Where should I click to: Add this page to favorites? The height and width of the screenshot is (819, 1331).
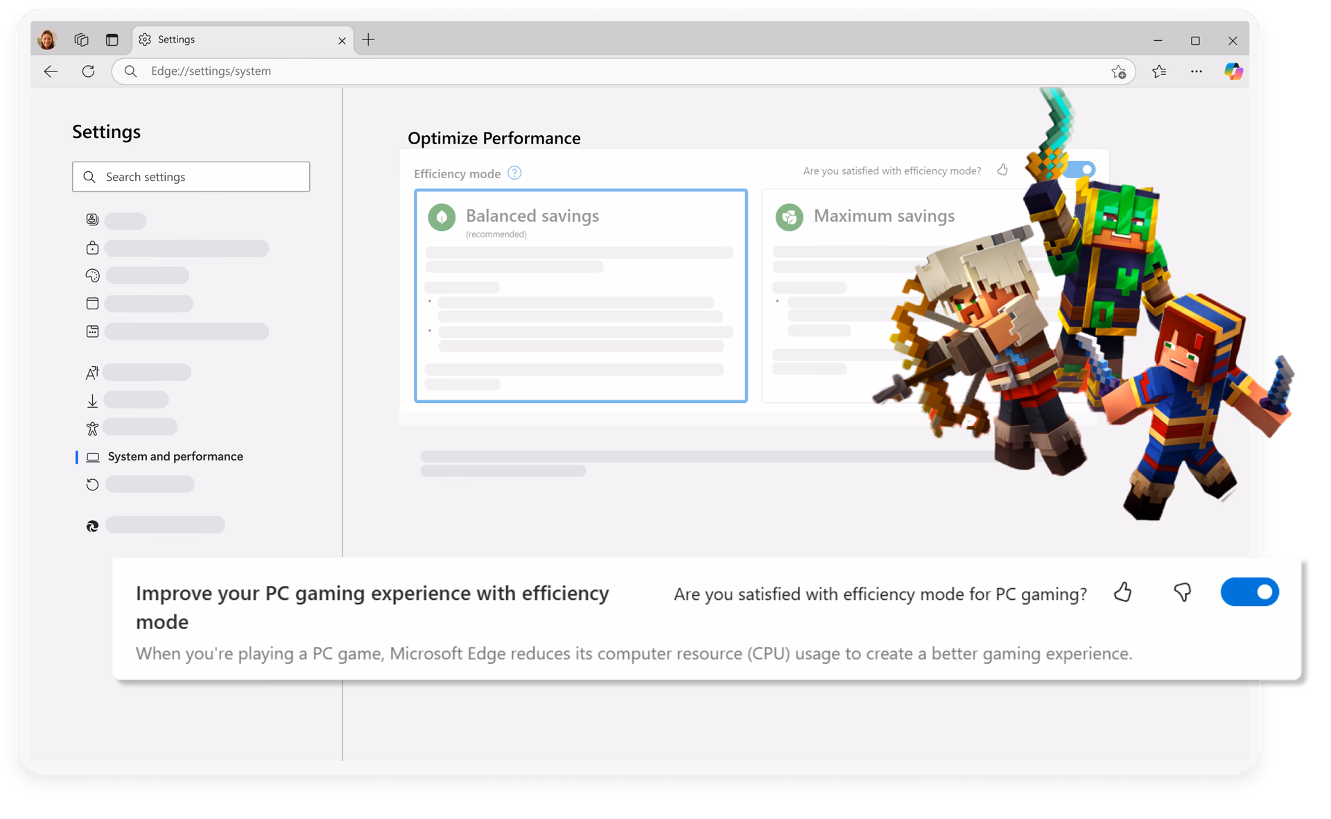[1118, 71]
